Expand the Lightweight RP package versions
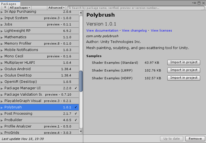This screenshot has height=143, width=206. click(x=2, y=31)
